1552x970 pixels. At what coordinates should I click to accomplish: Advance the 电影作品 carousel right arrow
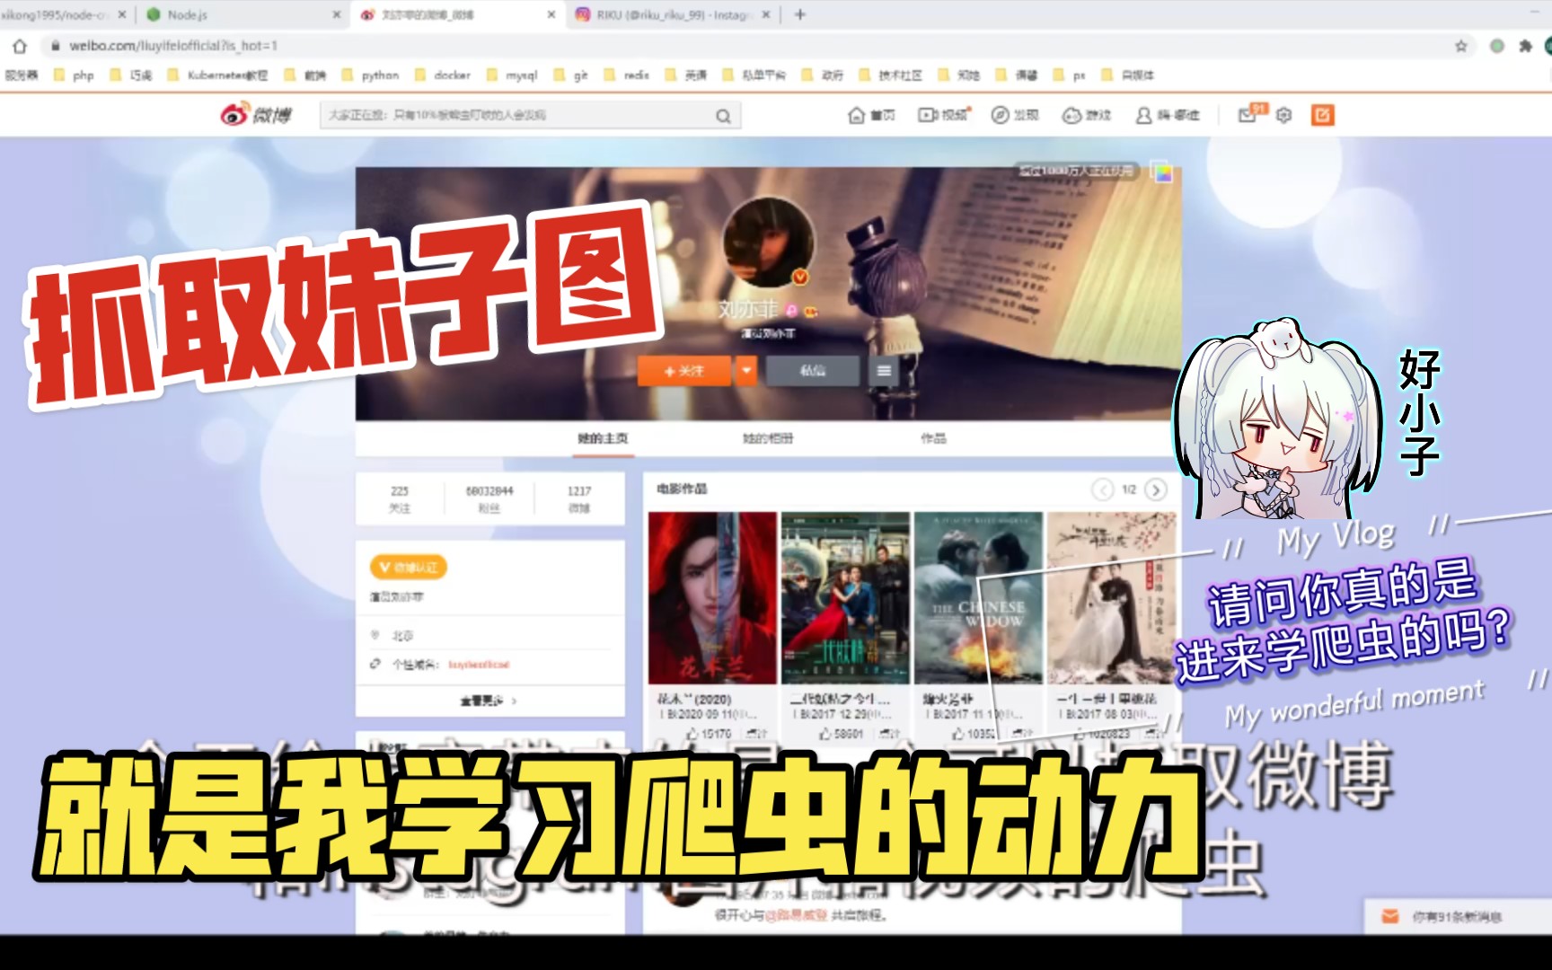(x=1157, y=489)
